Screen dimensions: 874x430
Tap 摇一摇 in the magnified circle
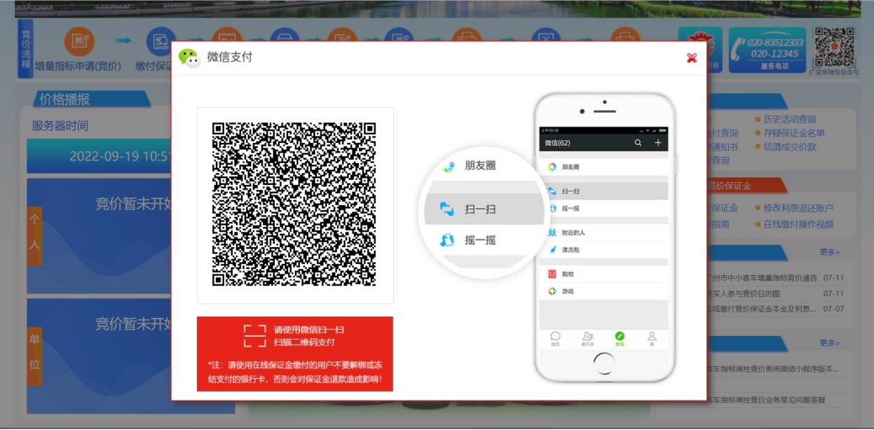(480, 240)
